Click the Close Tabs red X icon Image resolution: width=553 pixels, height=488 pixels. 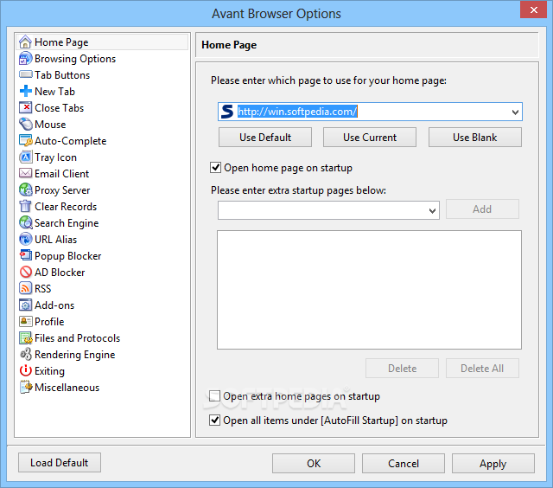(25, 107)
